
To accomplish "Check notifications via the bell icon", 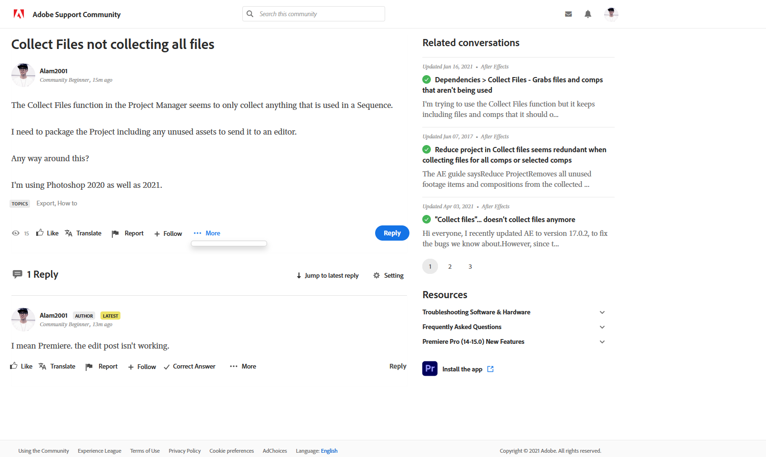I will (588, 14).
